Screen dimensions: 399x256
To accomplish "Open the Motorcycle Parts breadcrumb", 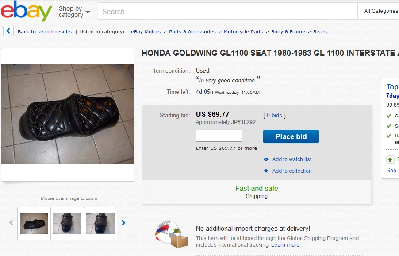I will tap(243, 32).
